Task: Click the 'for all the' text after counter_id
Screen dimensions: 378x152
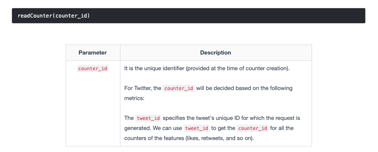Action: click(282, 128)
